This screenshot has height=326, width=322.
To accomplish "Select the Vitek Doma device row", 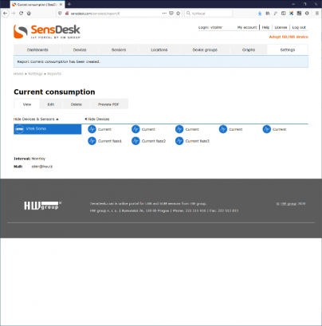I will click(48, 129).
